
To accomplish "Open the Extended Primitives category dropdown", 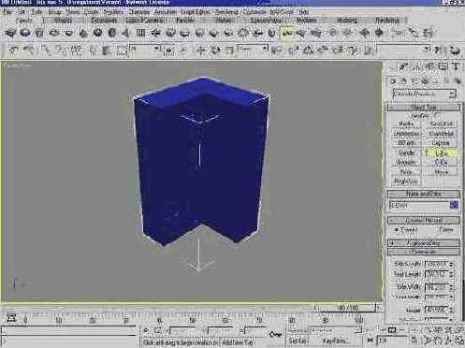I will (x=424, y=94).
